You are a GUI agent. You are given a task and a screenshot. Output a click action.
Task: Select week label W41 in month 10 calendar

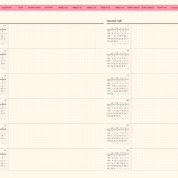pos(109,108)
